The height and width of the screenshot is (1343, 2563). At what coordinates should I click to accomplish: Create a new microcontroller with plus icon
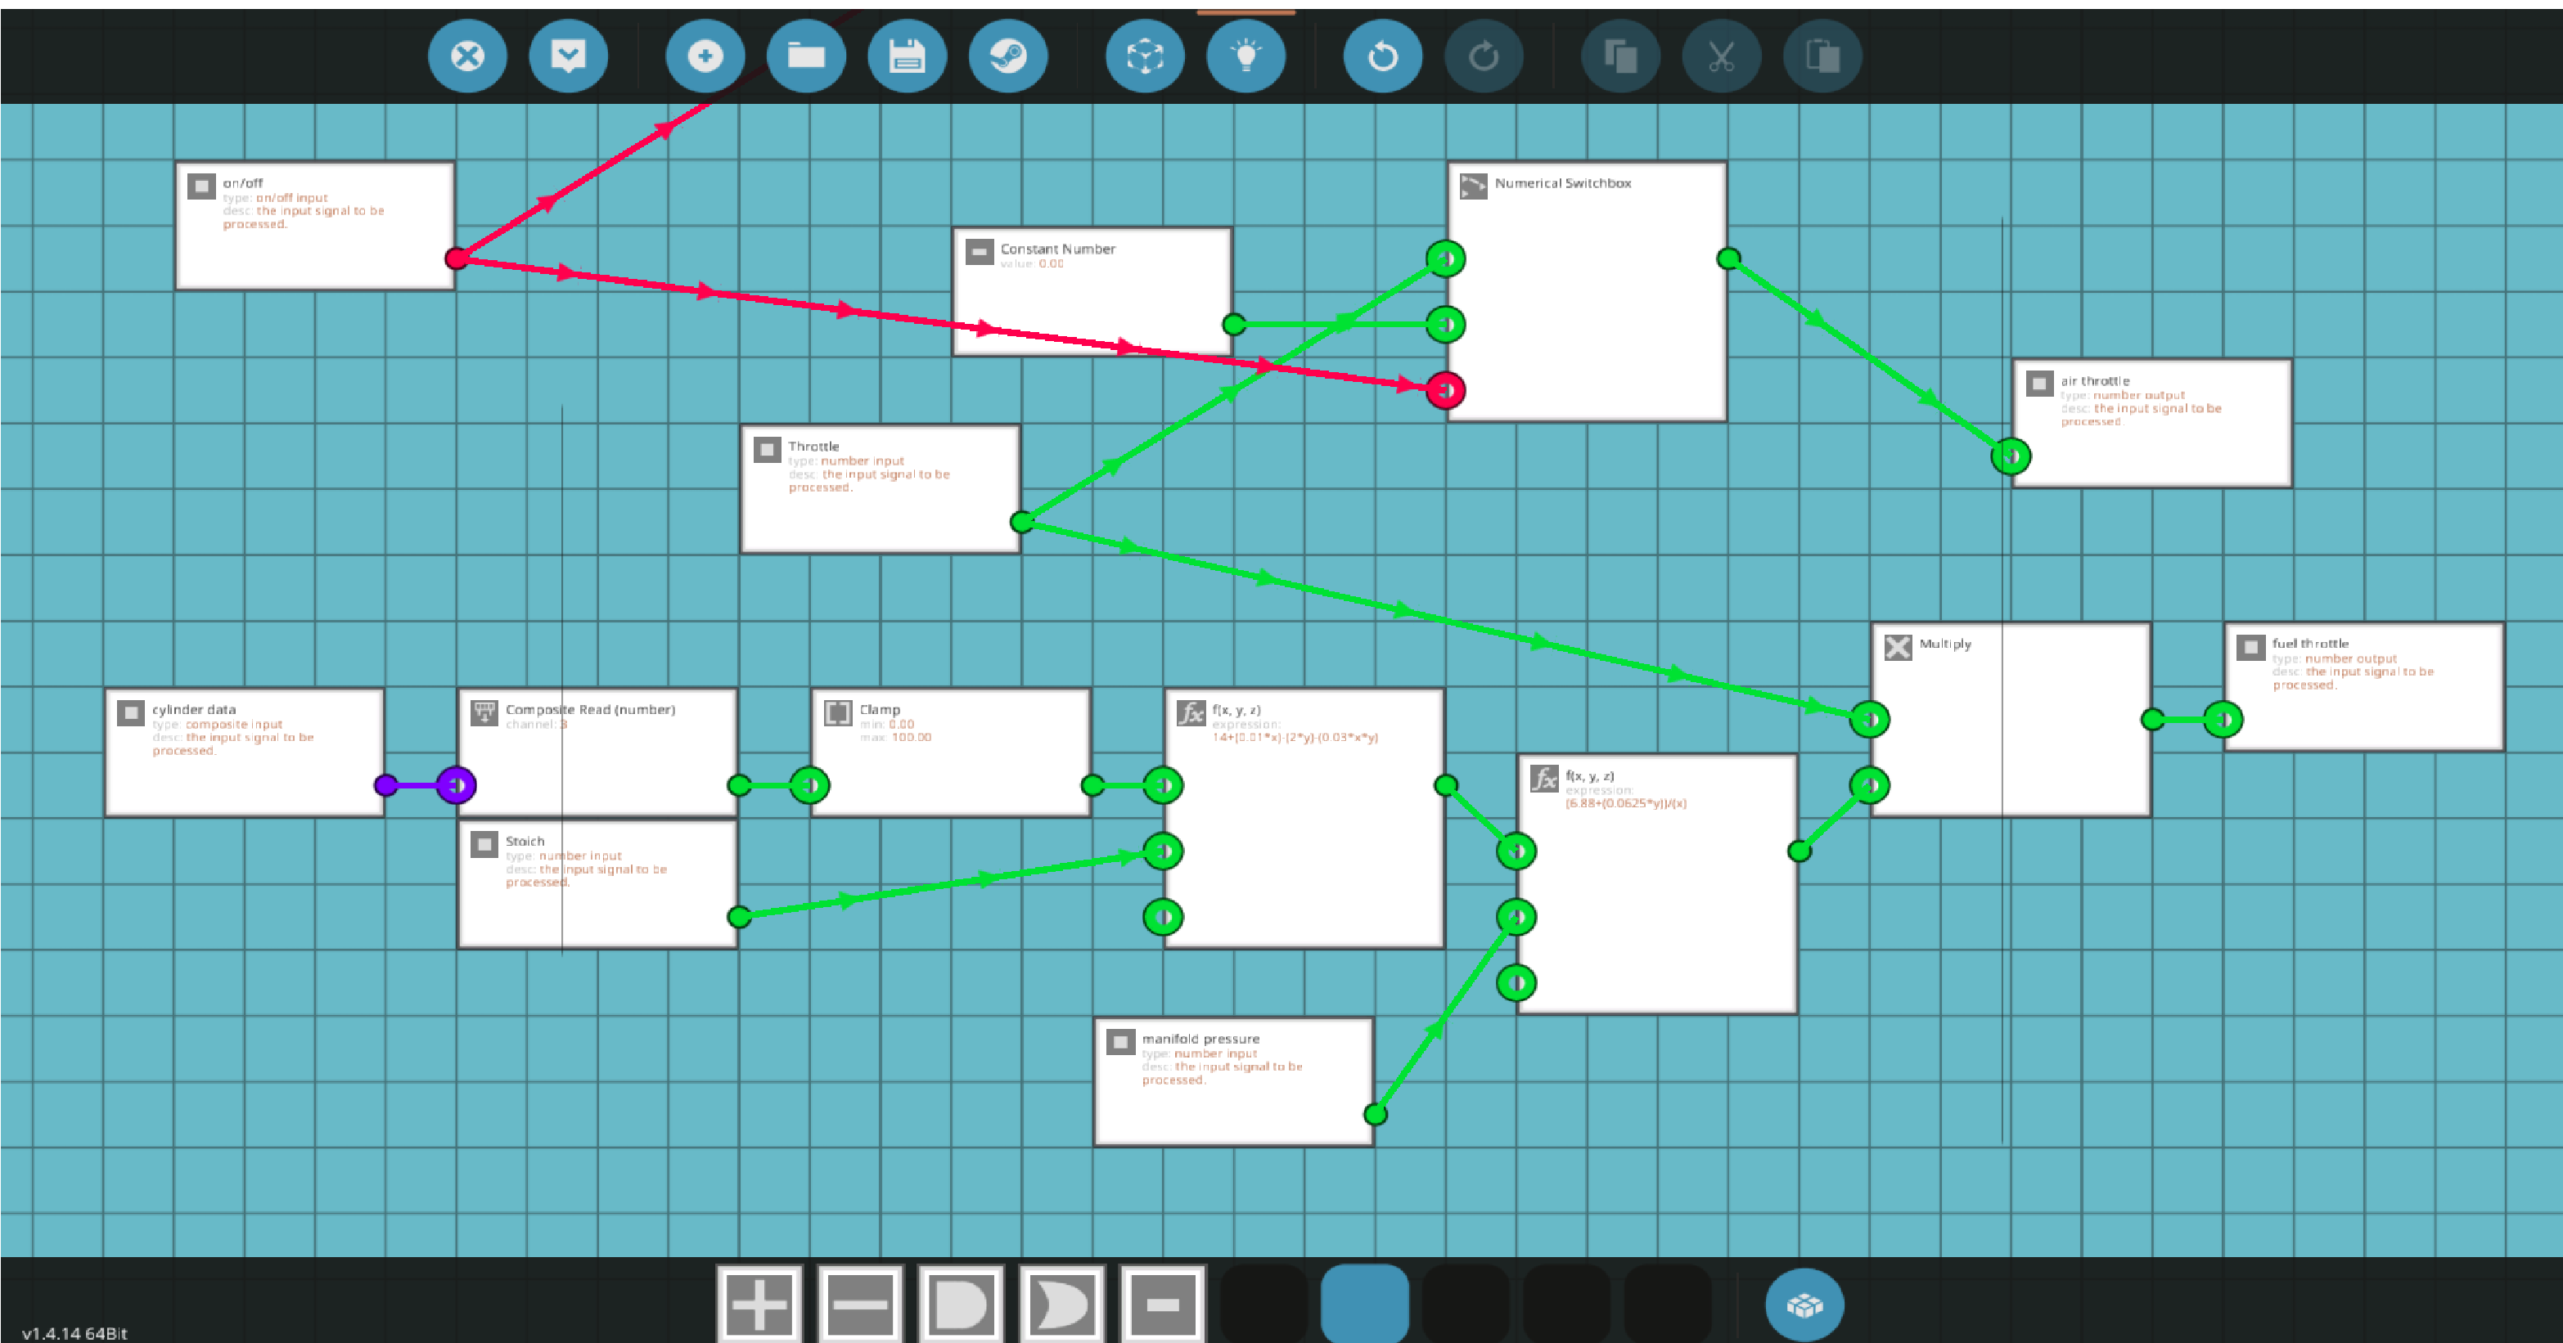point(705,56)
